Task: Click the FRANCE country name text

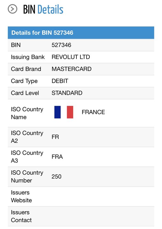Action: point(93,112)
